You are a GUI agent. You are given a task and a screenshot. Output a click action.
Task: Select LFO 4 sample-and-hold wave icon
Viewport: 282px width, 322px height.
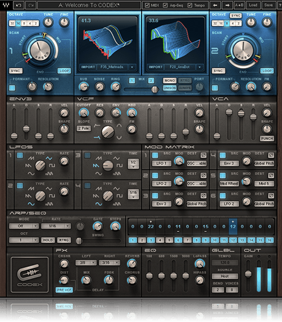point(116,204)
